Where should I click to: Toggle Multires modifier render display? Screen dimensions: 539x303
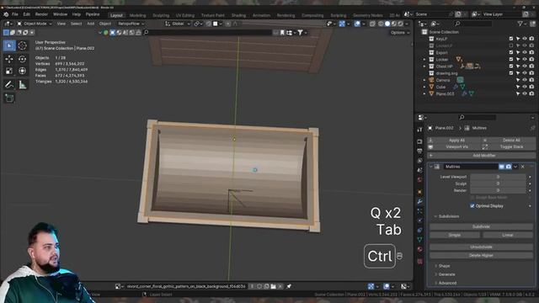point(509,167)
